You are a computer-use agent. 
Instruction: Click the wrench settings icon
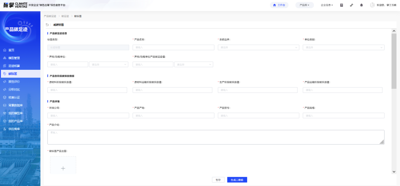[x=351, y=5]
